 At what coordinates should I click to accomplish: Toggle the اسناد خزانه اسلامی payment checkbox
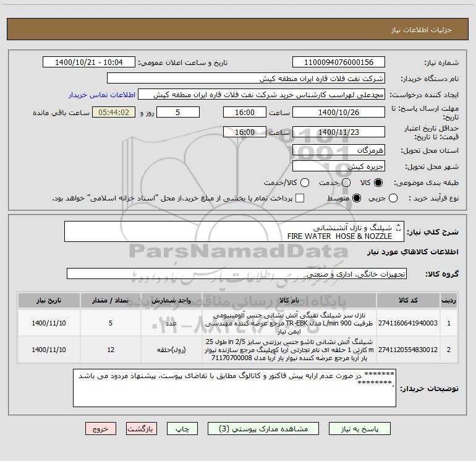click(x=300, y=198)
